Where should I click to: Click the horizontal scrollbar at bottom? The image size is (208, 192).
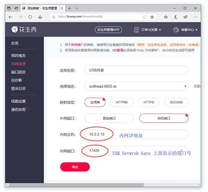[x=97, y=185]
